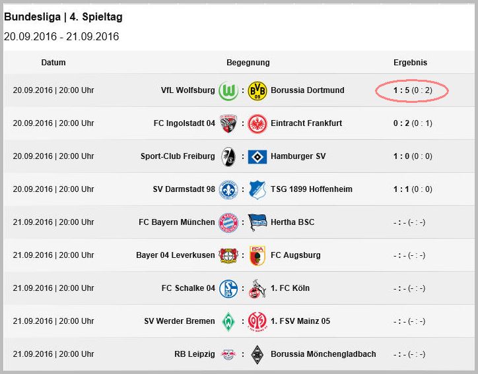Viewport: 478px width, 374px height.
Task: Click the Sport-Club Freiburg team name
Action: tap(178, 156)
